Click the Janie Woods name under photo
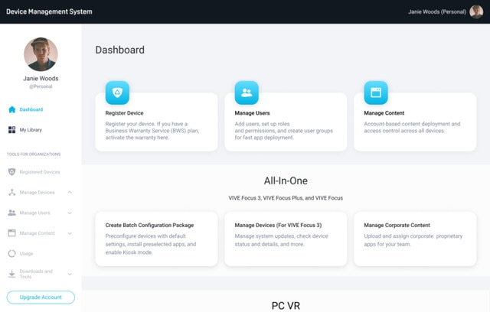 point(41,78)
